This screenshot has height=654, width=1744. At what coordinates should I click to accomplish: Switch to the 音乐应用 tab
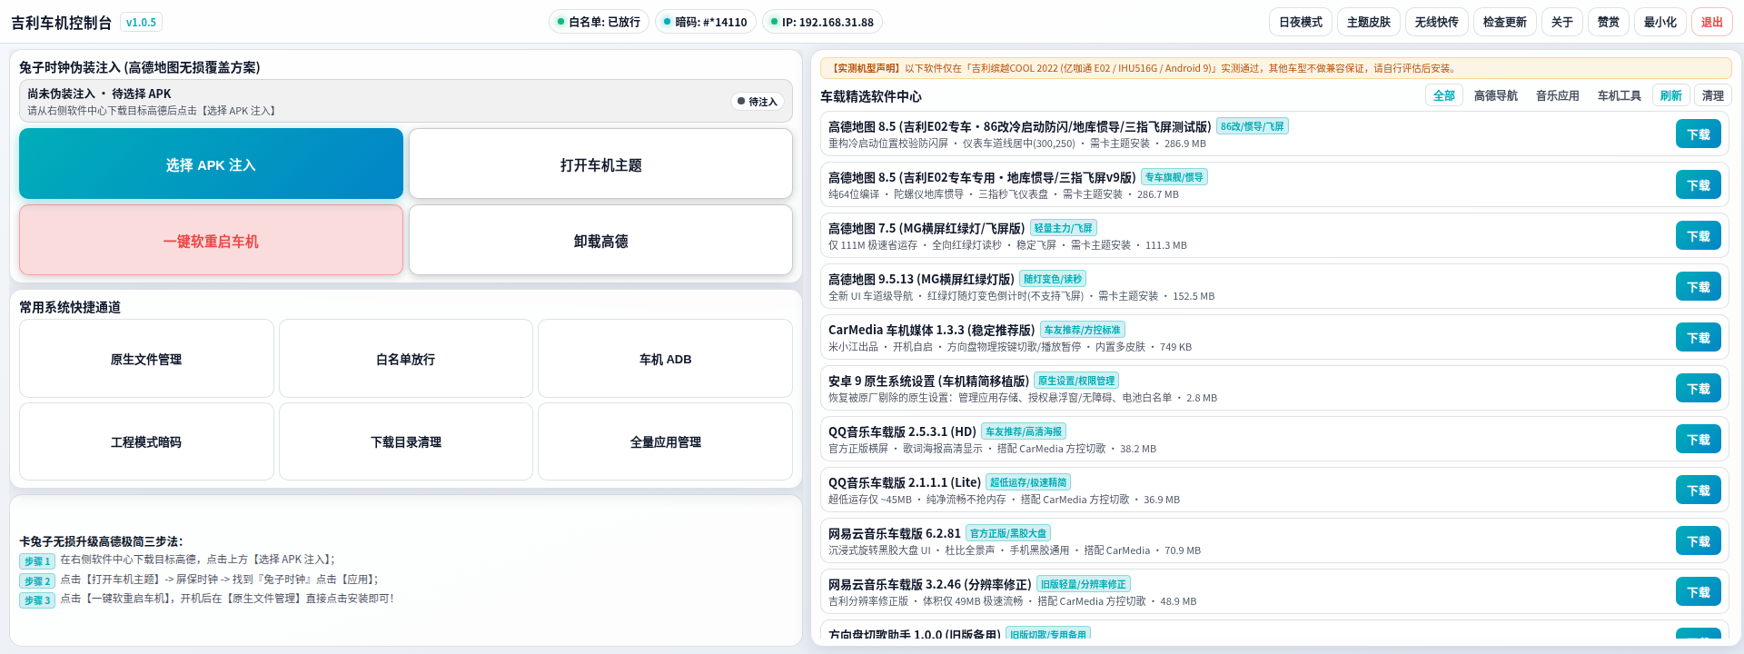1558,95
